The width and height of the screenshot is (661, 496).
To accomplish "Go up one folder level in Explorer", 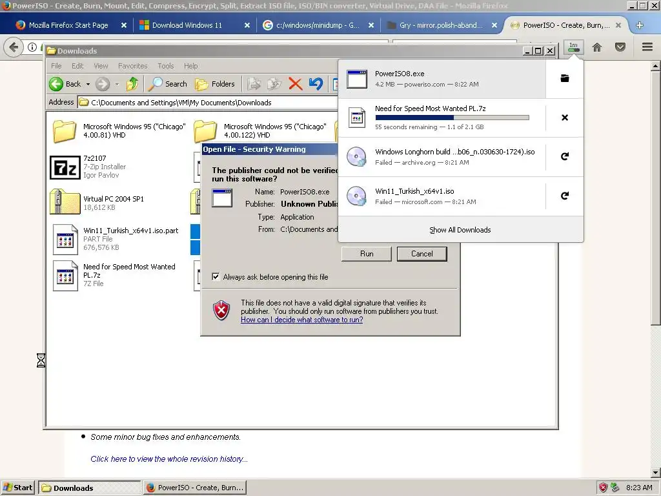I will tap(132, 84).
